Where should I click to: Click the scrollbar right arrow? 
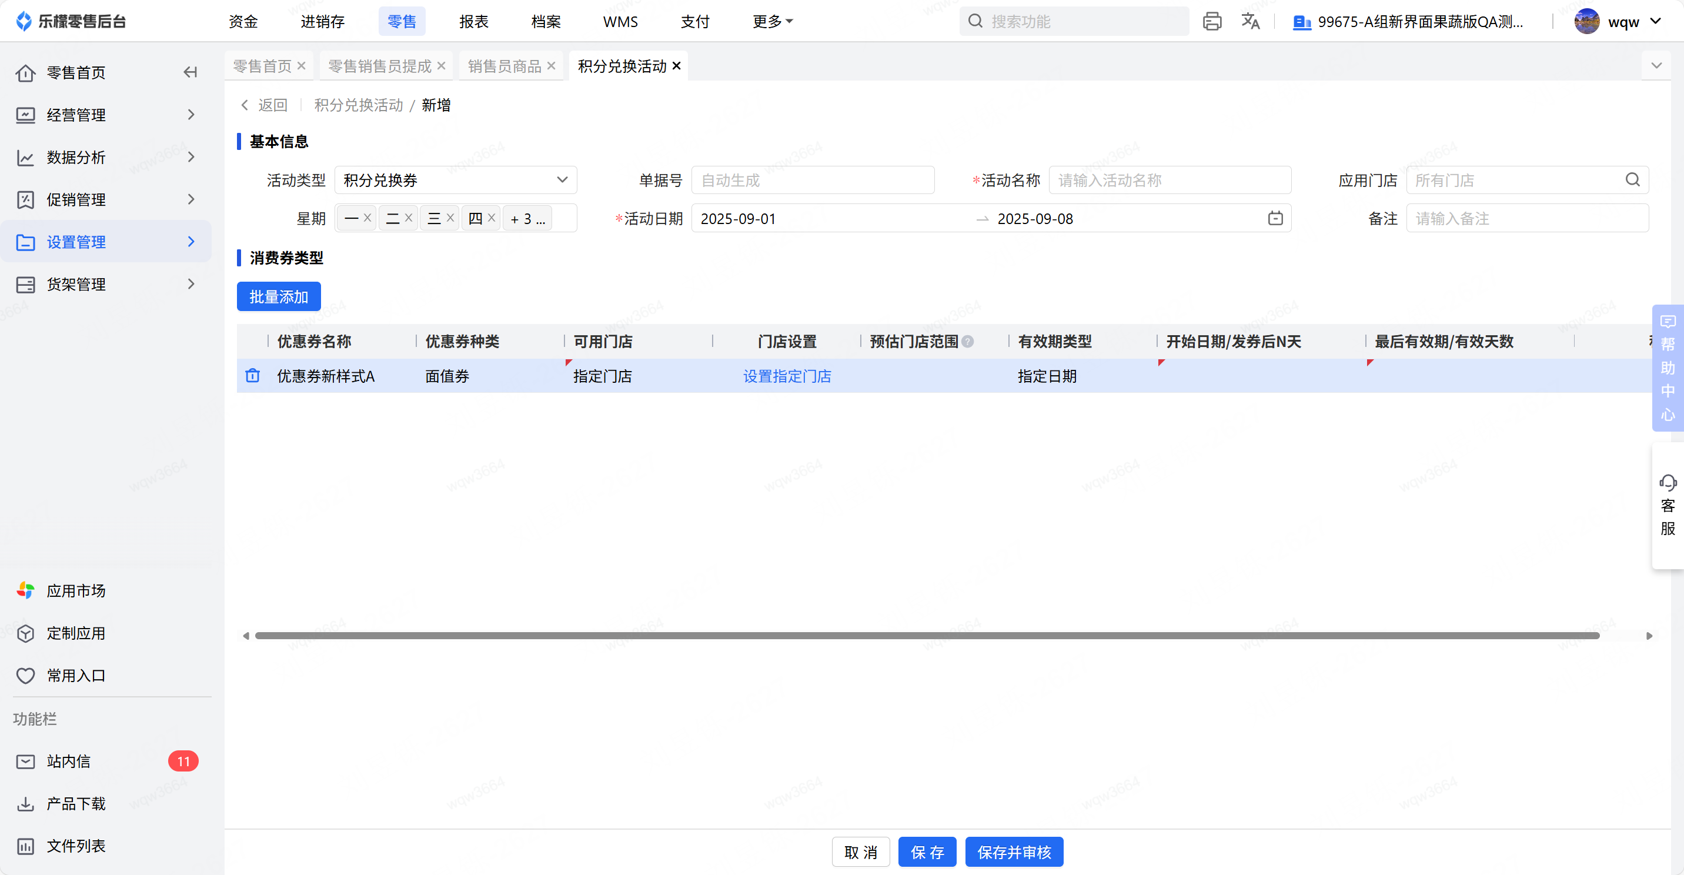(1649, 636)
